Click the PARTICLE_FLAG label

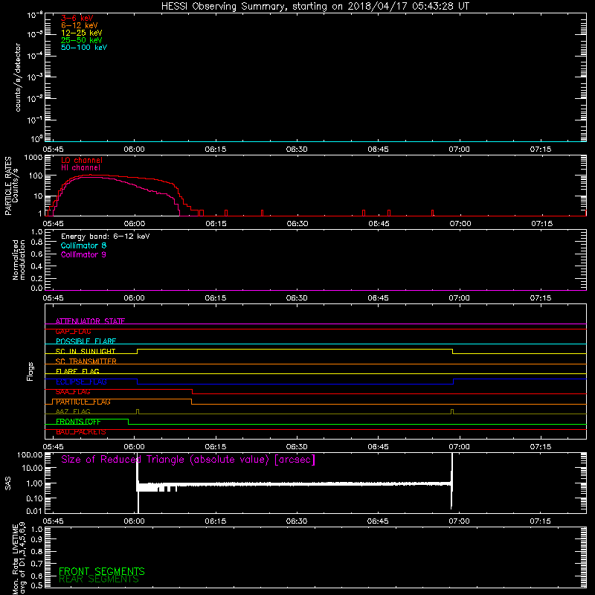(83, 402)
